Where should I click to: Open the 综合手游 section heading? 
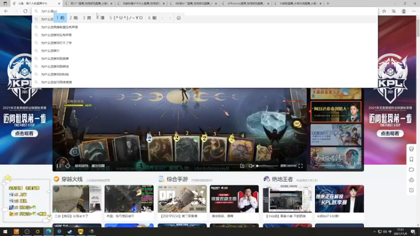(177, 179)
